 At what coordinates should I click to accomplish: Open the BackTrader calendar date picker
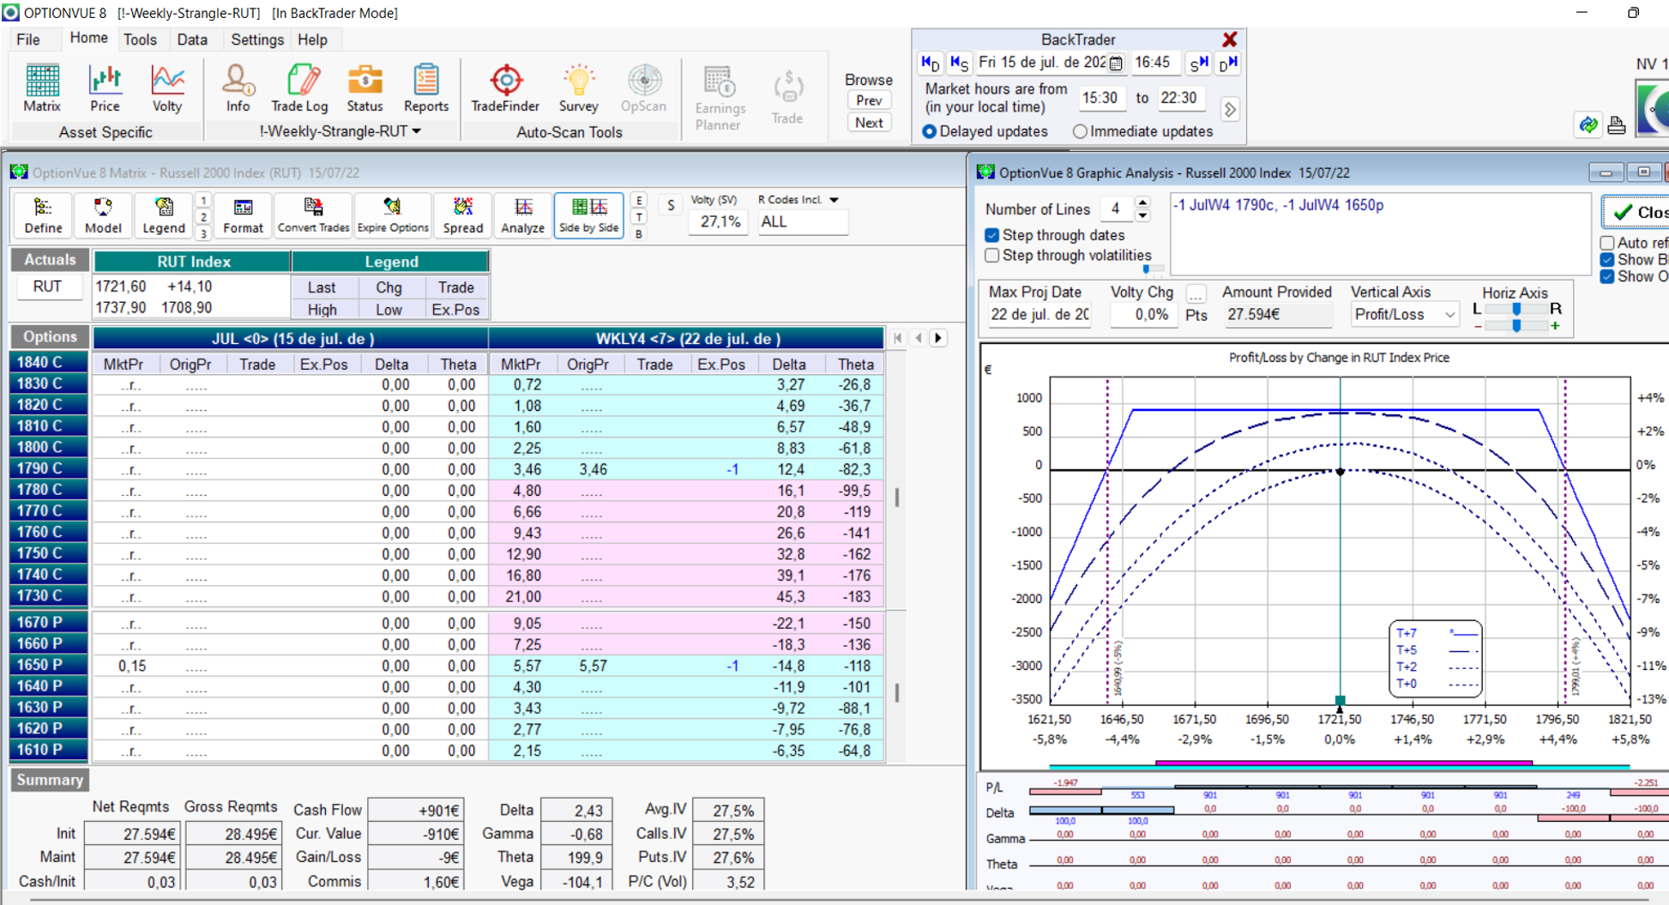pos(1115,63)
